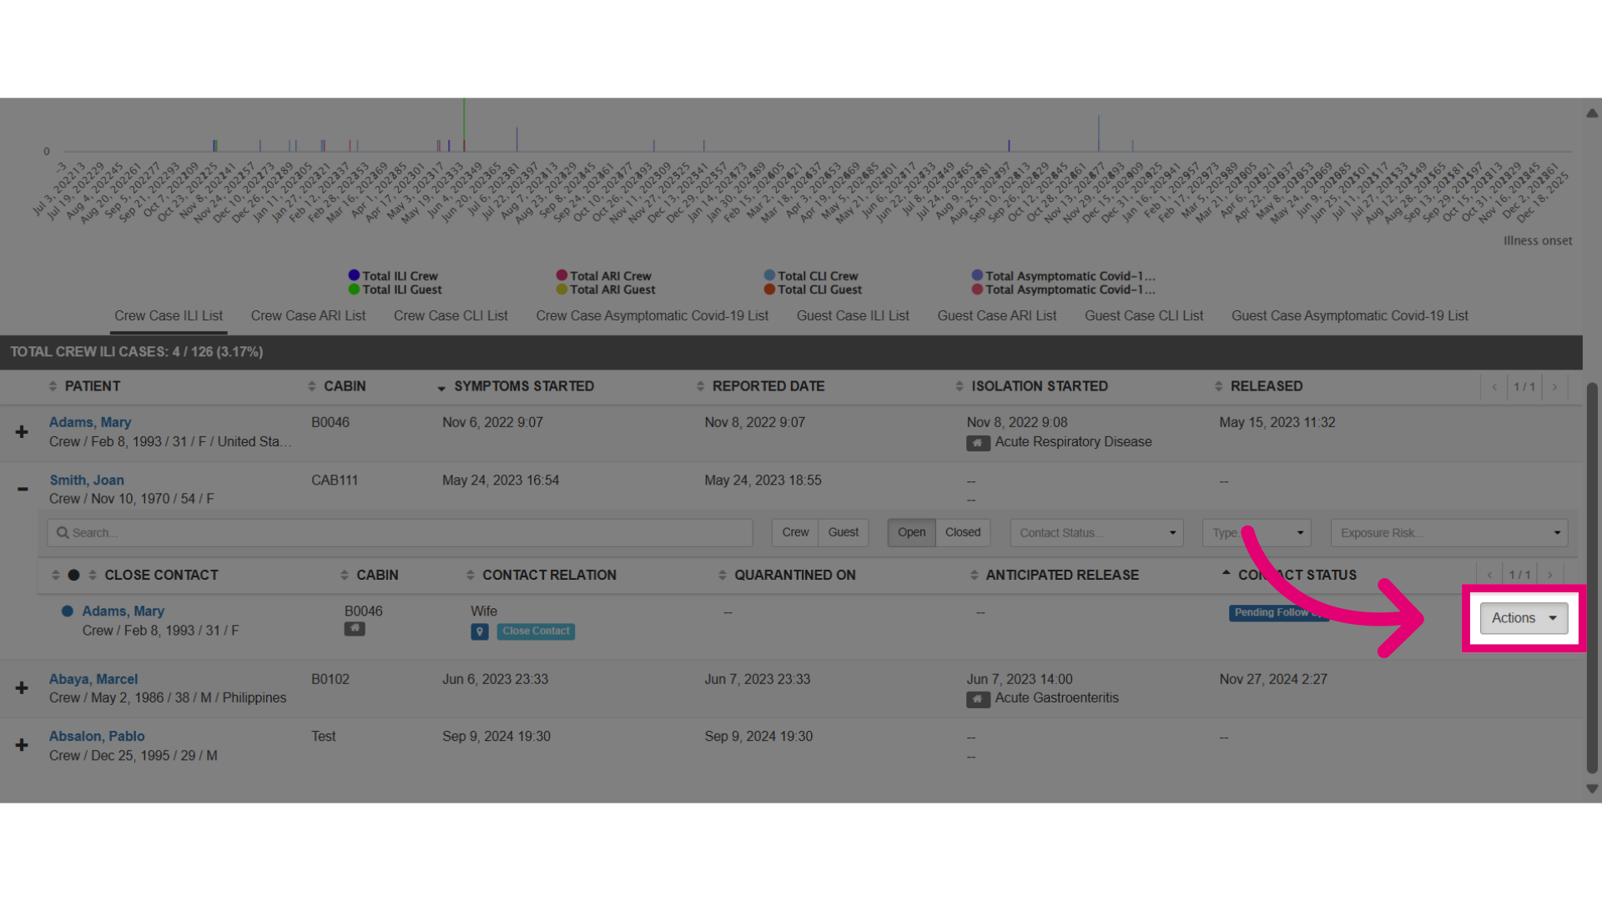Toggle Total CLI Guest legend series

click(814, 289)
